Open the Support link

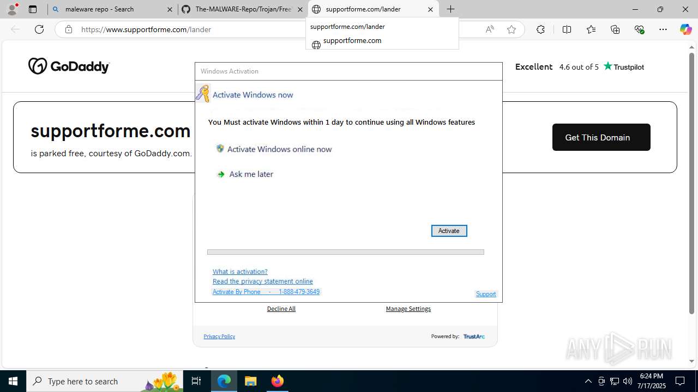[486, 294]
